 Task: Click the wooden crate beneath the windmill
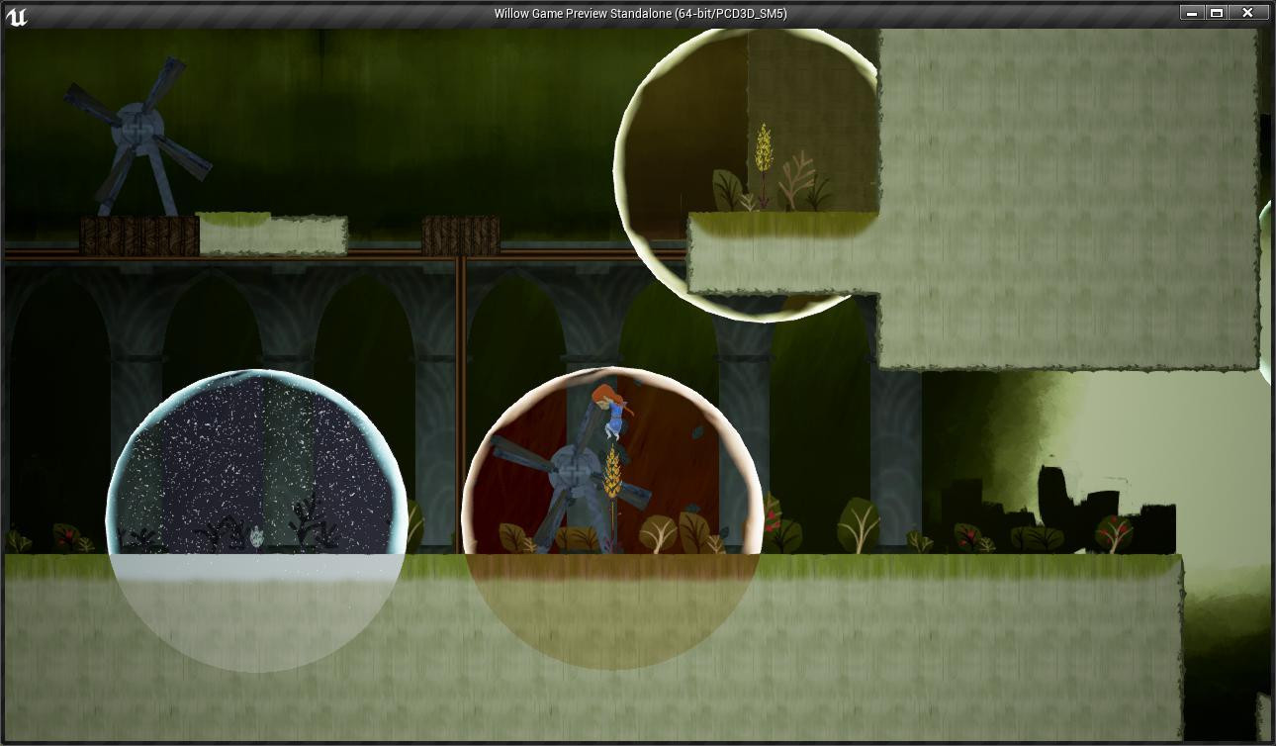[x=139, y=235]
